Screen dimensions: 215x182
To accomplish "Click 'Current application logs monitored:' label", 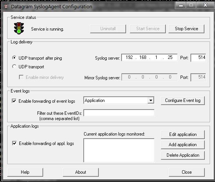I will pyautogui.click(x=114, y=134).
